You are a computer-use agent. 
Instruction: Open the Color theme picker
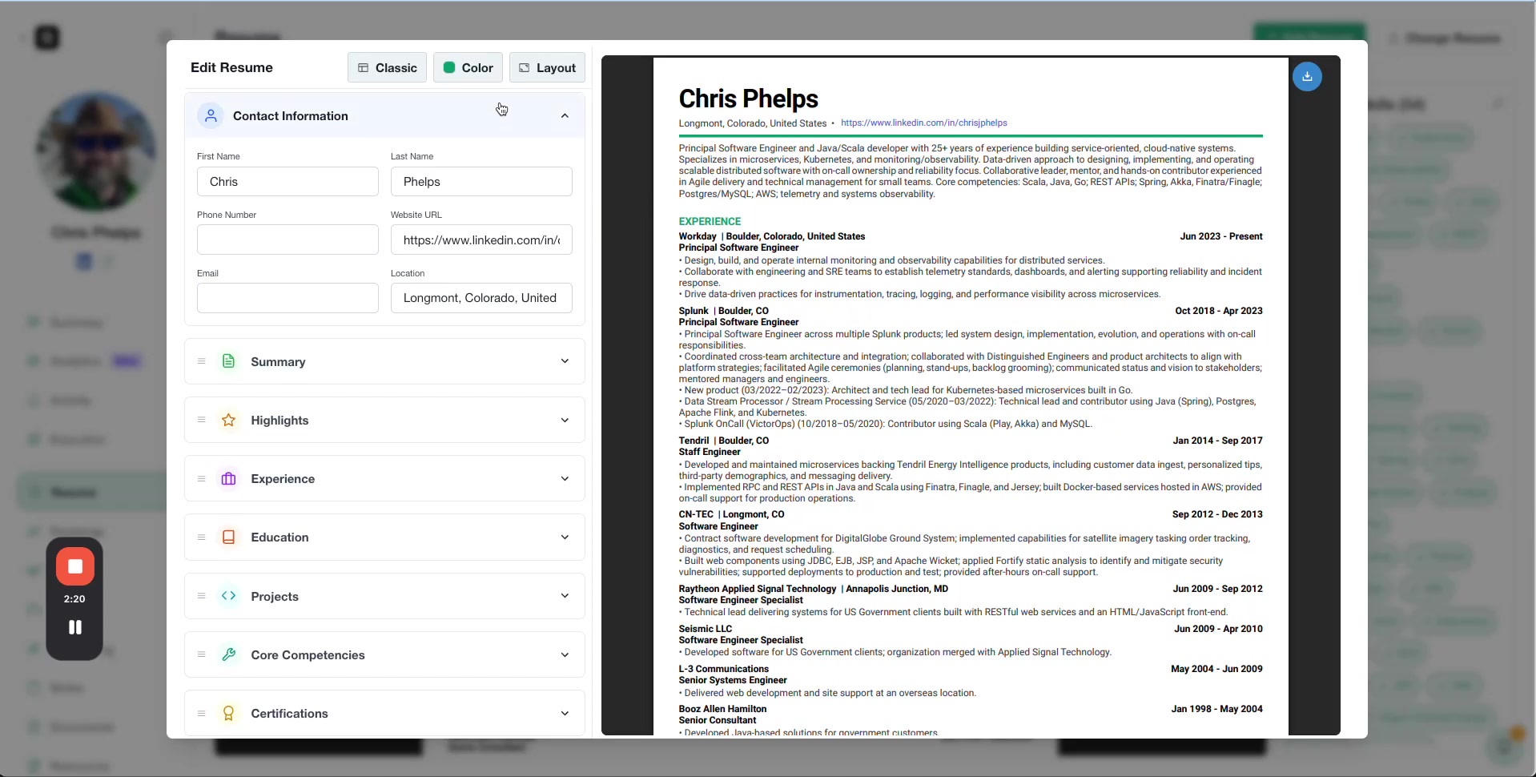(x=468, y=67)
